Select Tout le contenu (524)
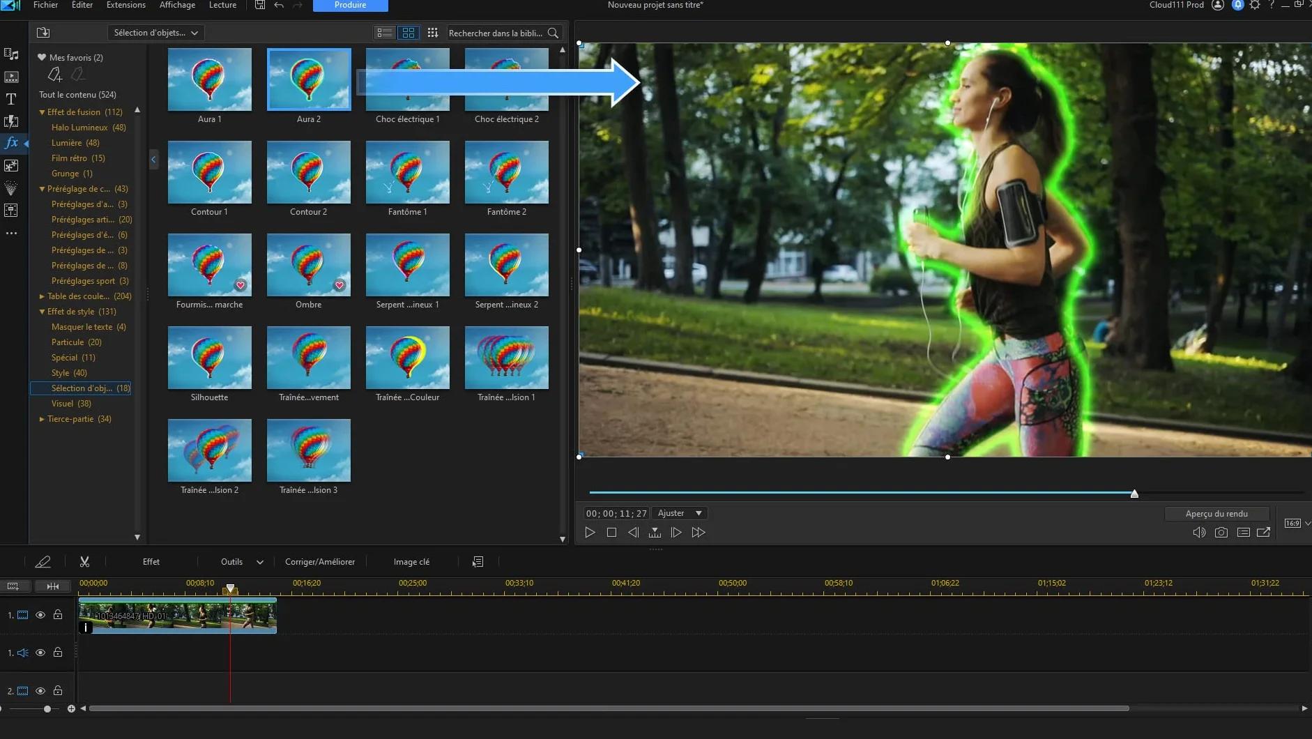 click(x=78, y=95)
